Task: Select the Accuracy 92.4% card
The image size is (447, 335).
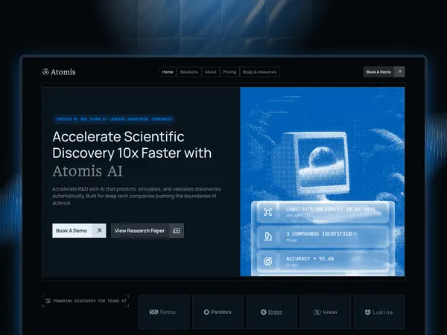Action: [323, 261]
